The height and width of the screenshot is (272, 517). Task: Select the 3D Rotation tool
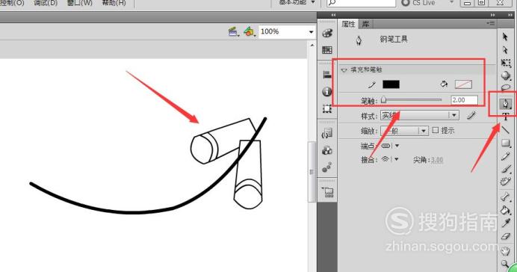(506, 75)
